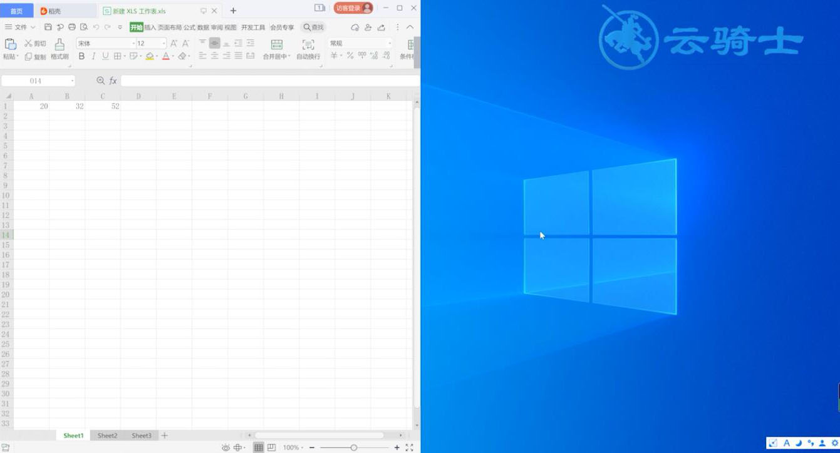Click the Paste clipboard icon
The image size is (840, 453).
pyautogui.click(x=10, y=44)
